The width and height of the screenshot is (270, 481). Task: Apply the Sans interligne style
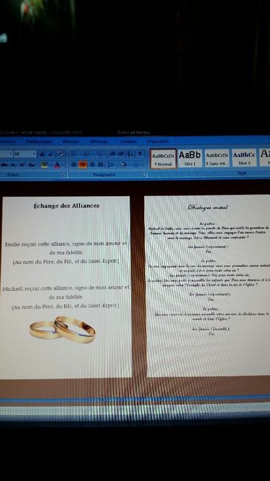click(x=217, y=158)
